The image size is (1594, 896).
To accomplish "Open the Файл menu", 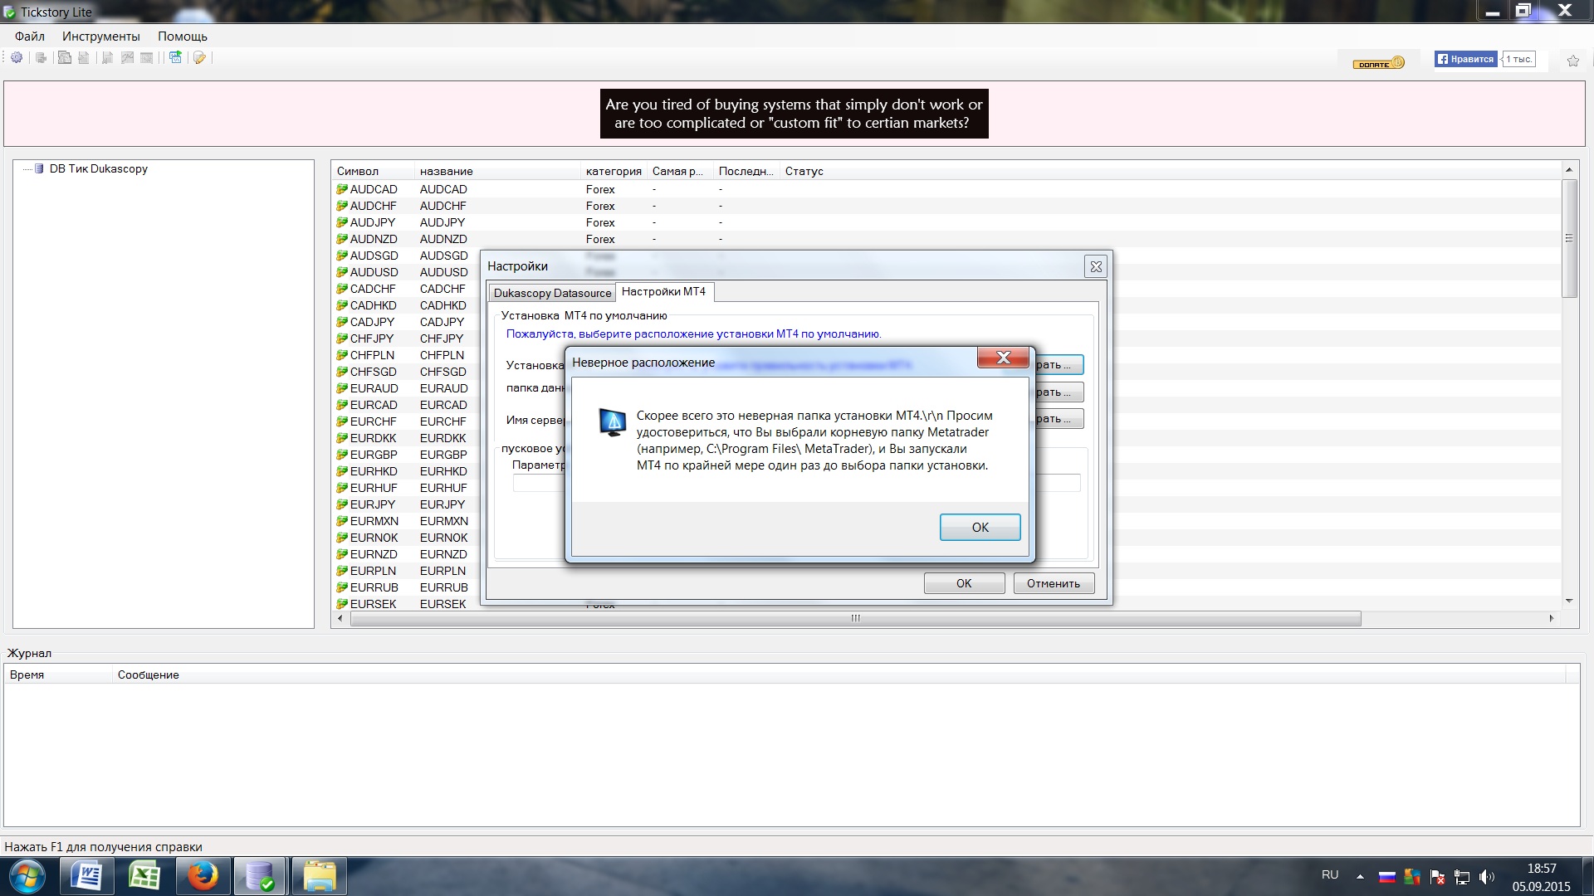I will (30, 37).
